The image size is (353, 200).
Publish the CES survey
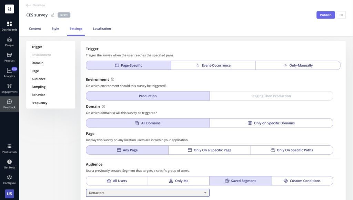pyautogui.click(x=325, y=15)
